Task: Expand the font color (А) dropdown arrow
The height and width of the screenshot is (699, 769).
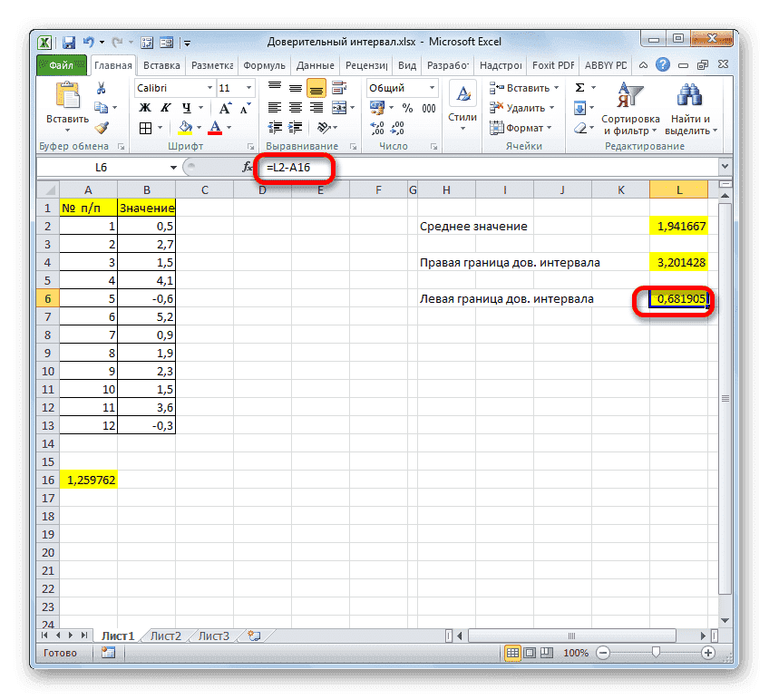Action: (228, 127)
